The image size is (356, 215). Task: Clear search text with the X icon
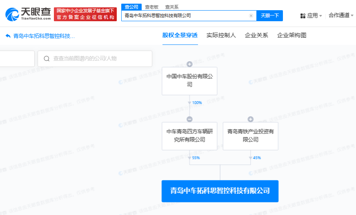pos(251,16)
